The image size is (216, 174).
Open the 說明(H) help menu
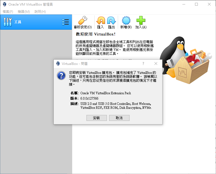[40, 12]
